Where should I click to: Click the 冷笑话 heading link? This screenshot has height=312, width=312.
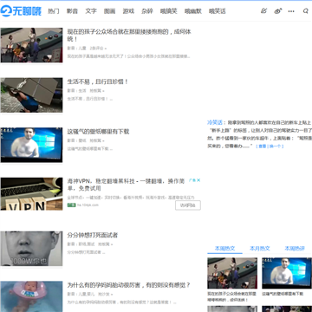[215, 122]
